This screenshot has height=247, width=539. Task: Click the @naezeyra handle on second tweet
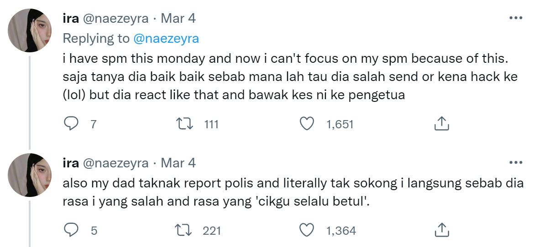coord(115,163)
